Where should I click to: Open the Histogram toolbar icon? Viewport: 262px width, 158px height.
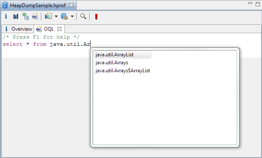16,16
